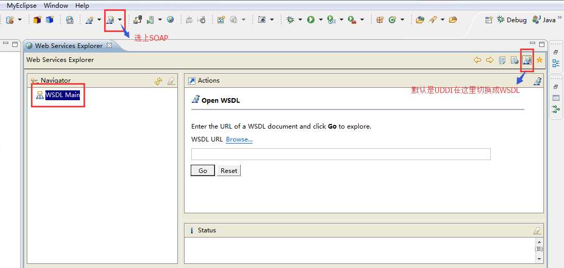
Task: Click the bar chart new report icon
Action: (221, 20)
